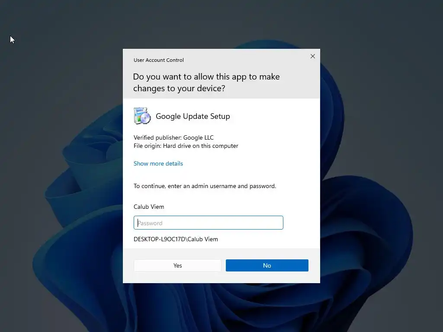
Task: Decline the changes with the No button
Action: tap(267, 265)
